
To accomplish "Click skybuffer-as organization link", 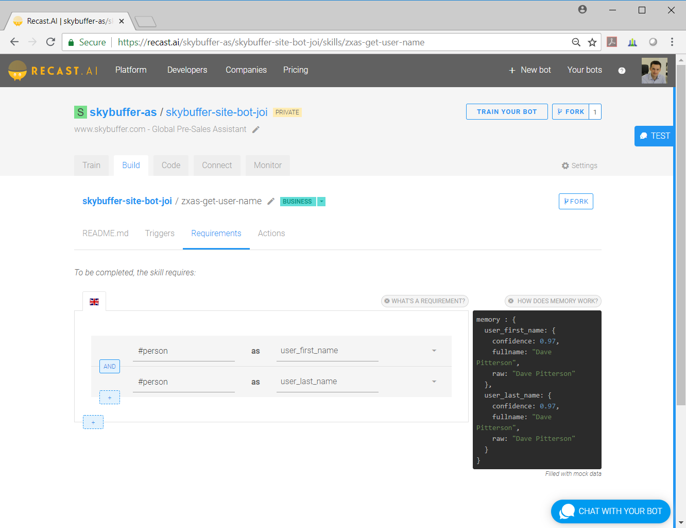I will point(123,112).
